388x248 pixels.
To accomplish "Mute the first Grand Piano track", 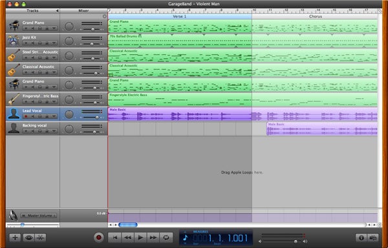I will click(x=33, y=28).
